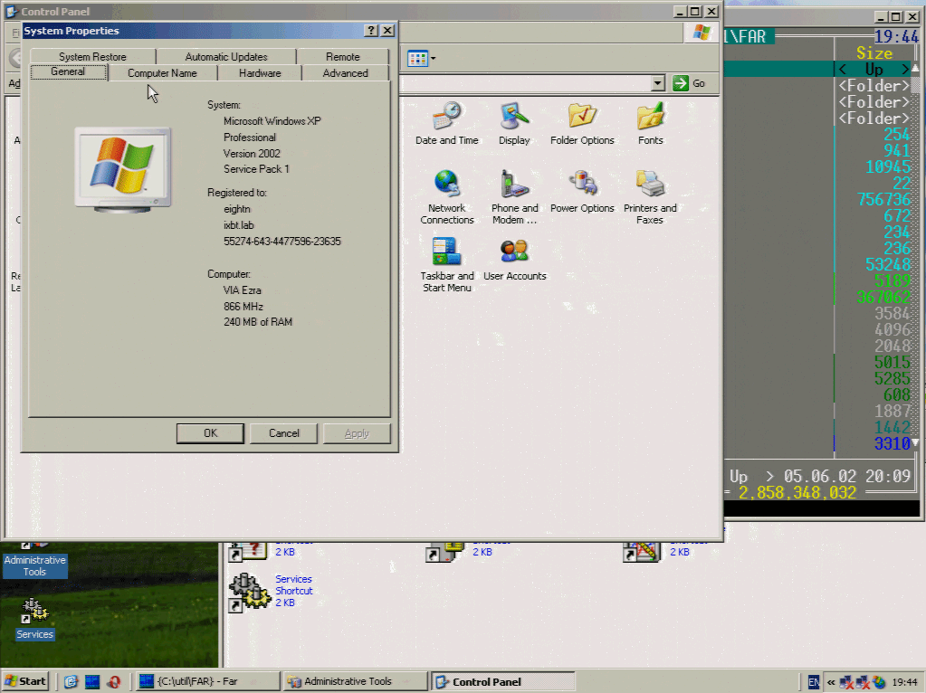Click the Go button arrow icon
Screen dimensions: 926x693
pyautogui.click(x=681, y=83)
